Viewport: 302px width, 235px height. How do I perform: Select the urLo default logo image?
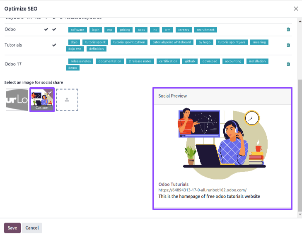[17, 100]
